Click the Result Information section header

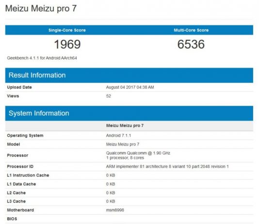click(37, 75)
